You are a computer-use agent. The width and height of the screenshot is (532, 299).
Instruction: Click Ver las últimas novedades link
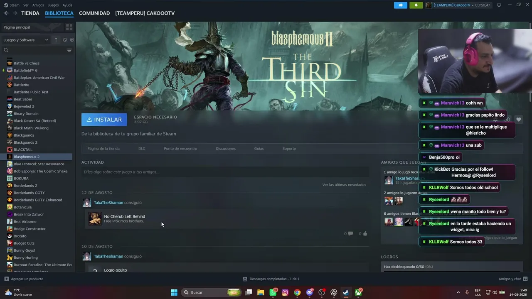tap(344, 185)
